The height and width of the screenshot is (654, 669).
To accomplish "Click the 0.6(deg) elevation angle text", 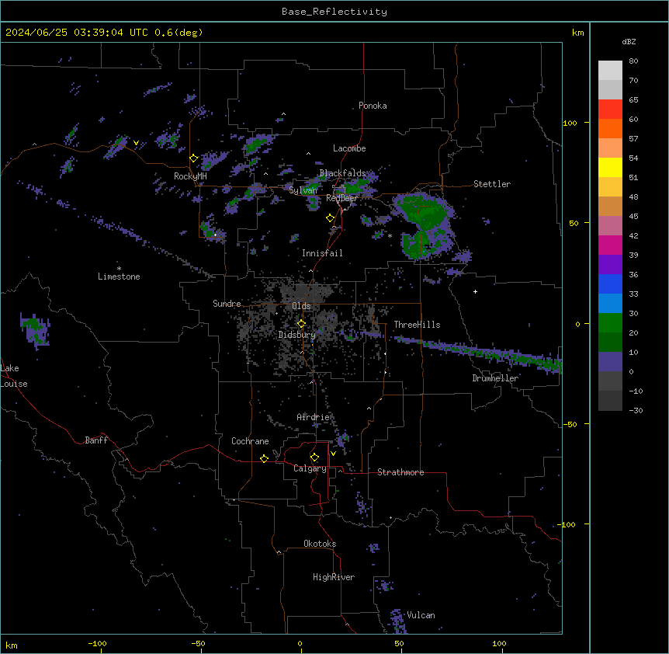I will coord(179,33).
